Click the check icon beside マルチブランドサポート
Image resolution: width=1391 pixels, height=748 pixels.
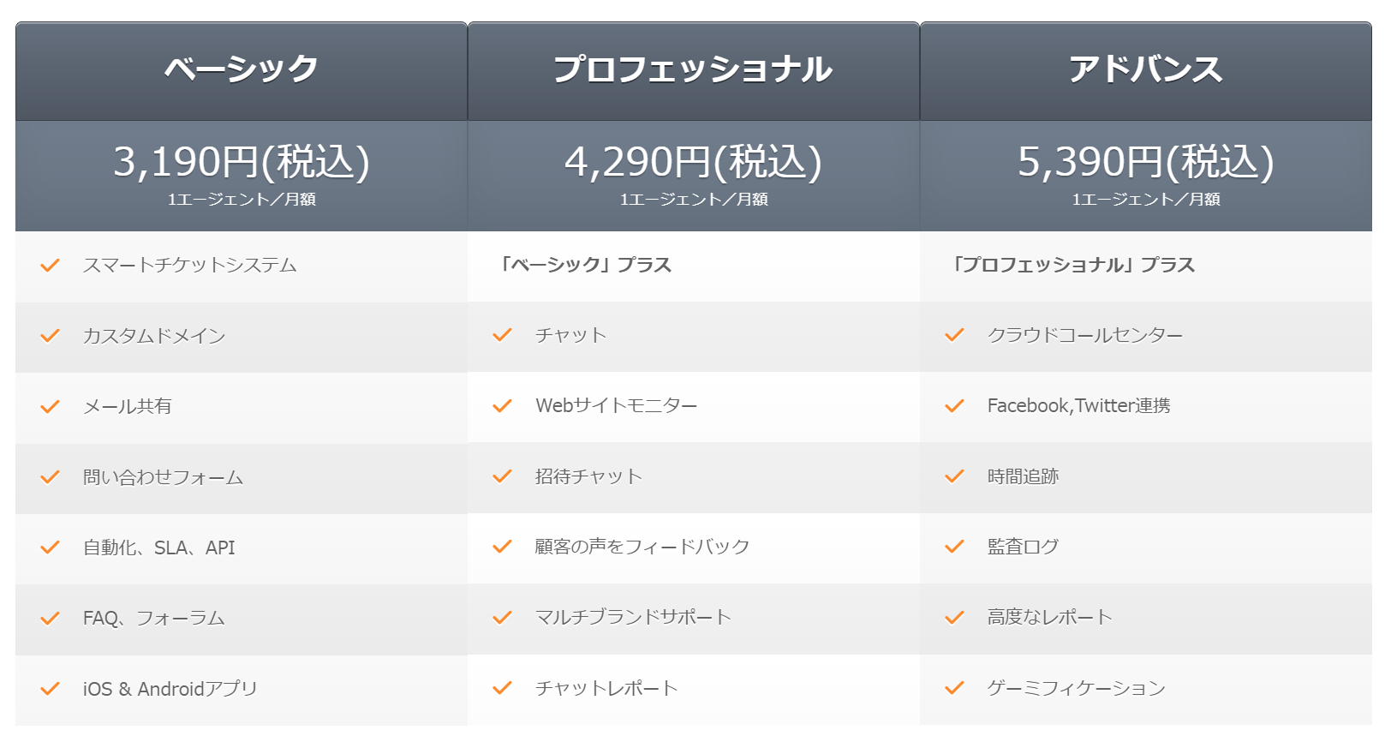[x=503, y=617]
